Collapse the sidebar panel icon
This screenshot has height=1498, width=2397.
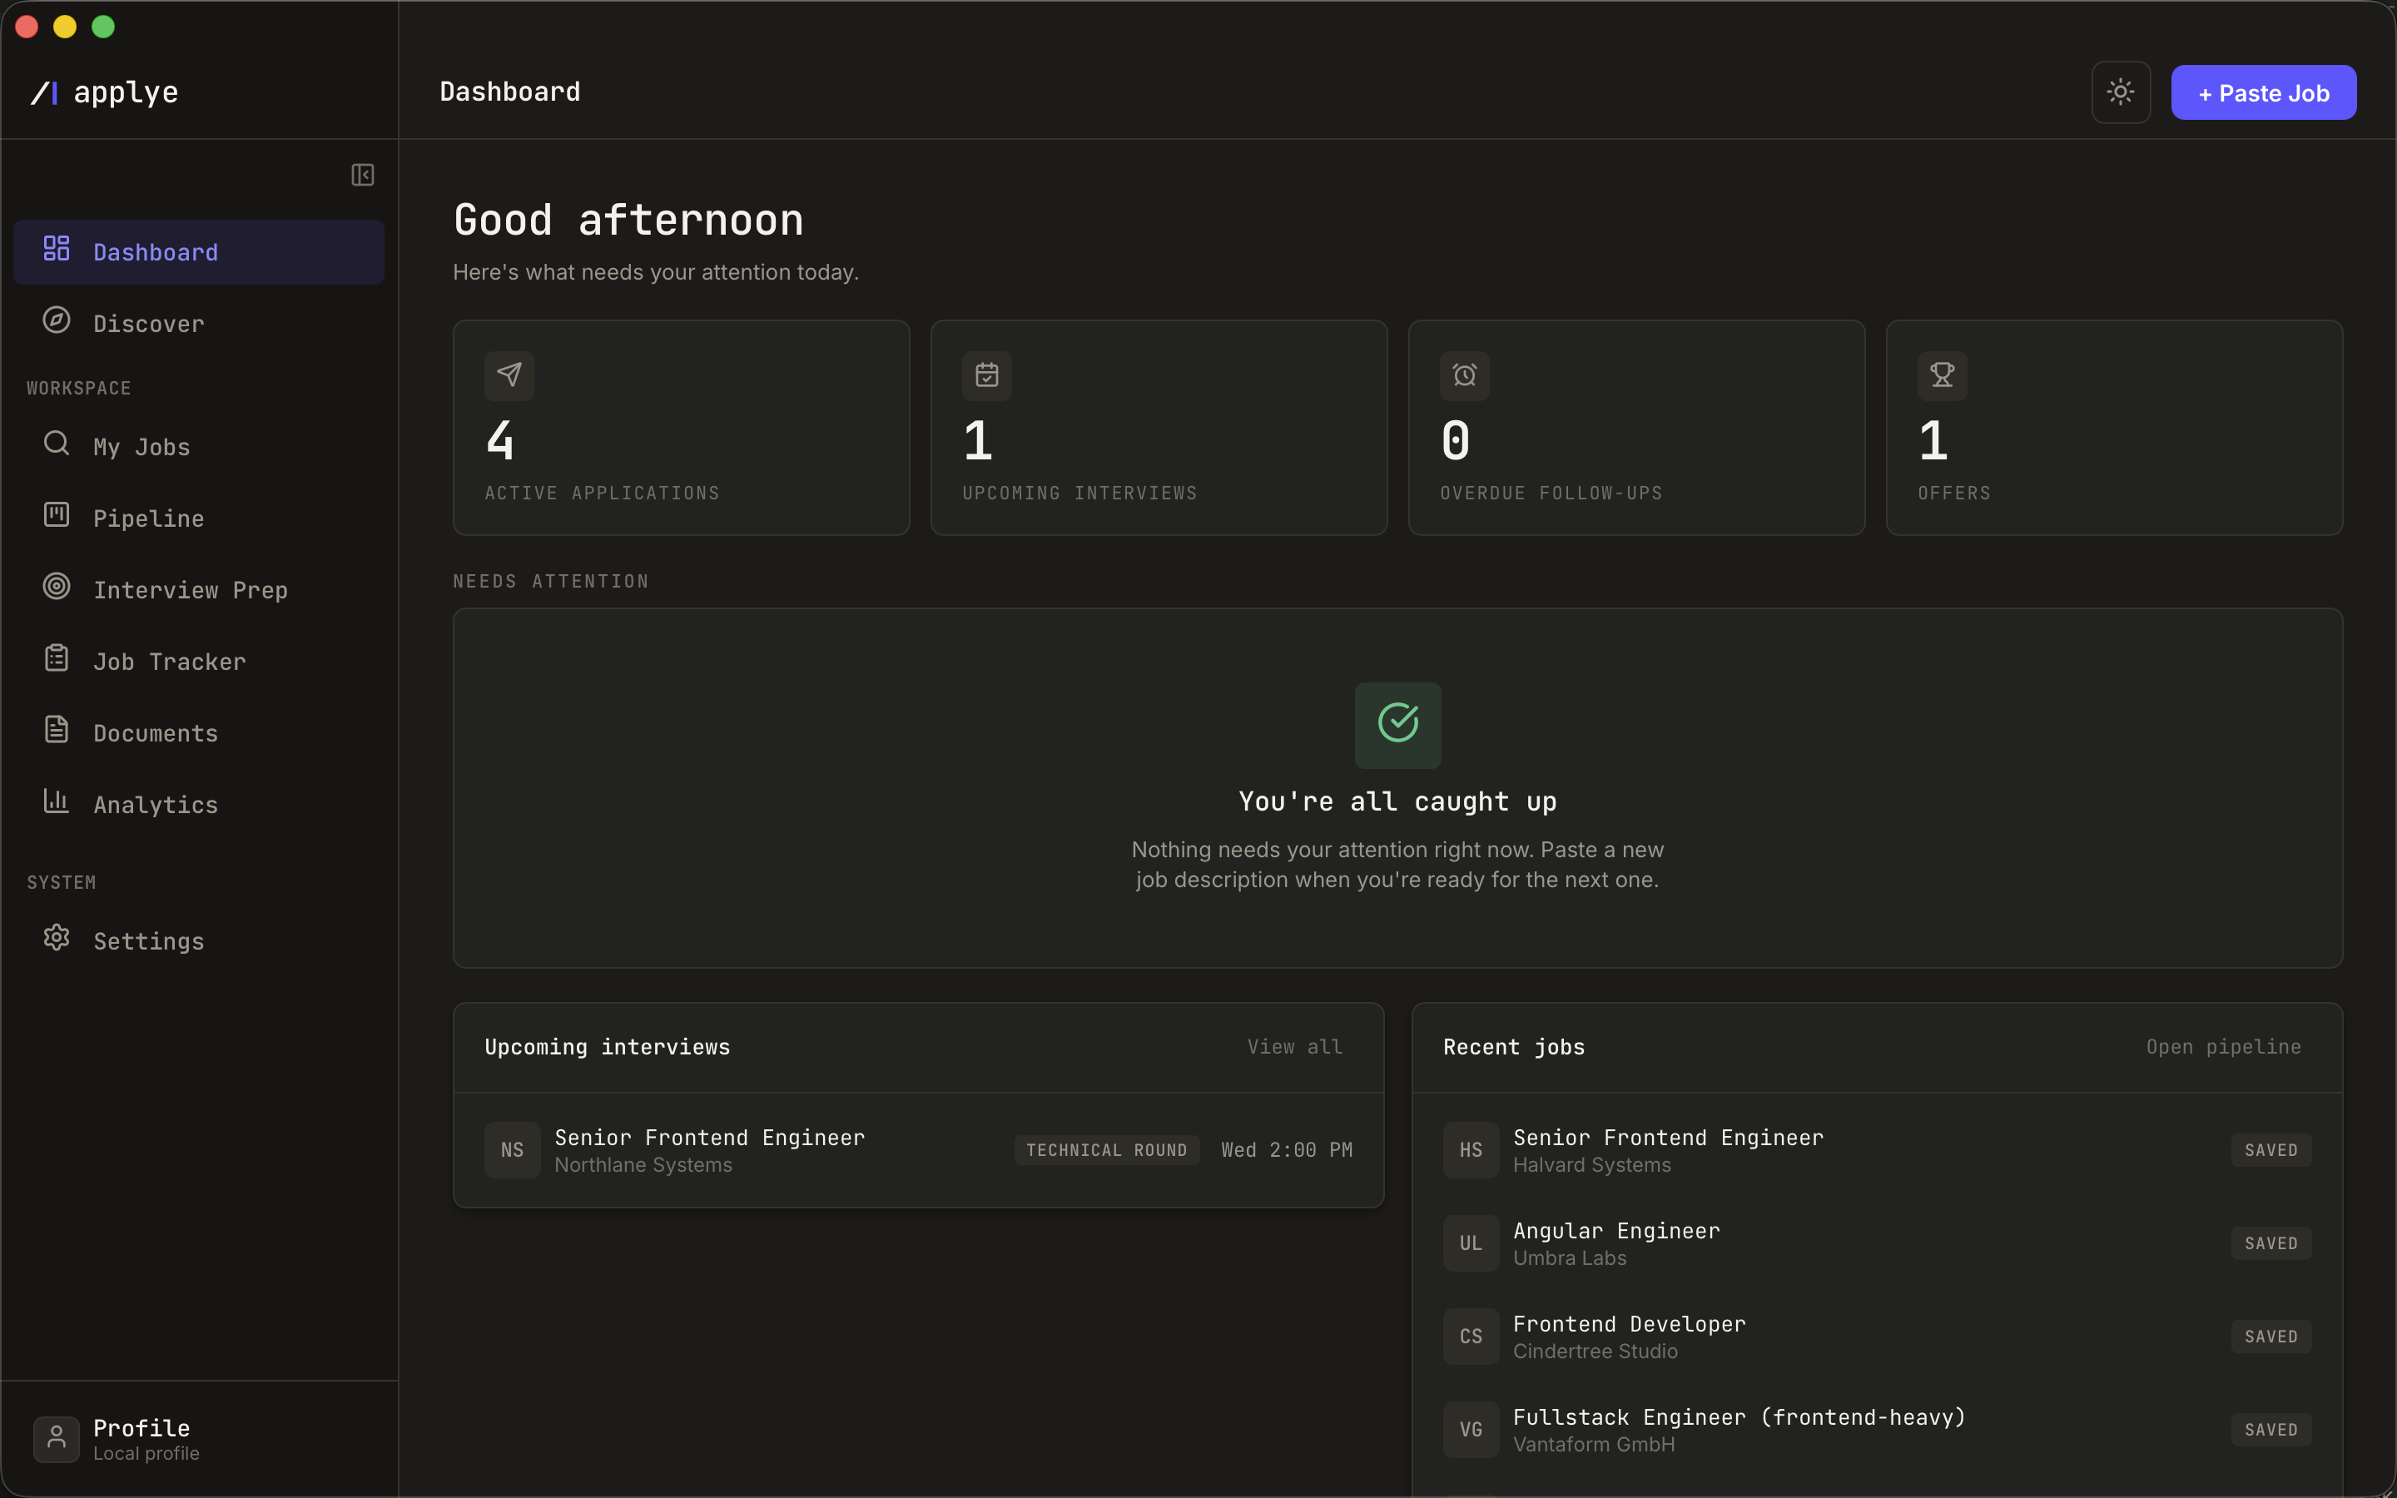coord(363,176)
